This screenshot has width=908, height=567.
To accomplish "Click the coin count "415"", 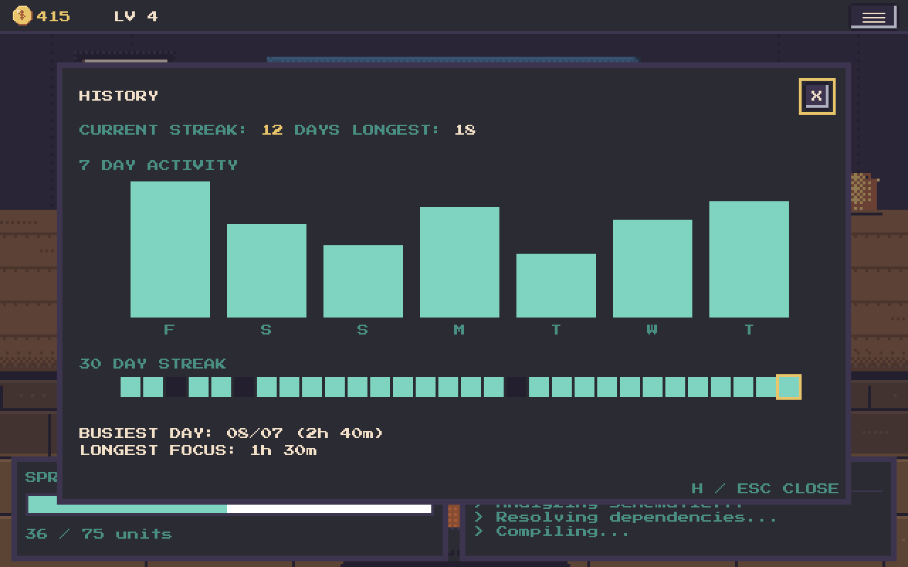I will coord(53,16).
